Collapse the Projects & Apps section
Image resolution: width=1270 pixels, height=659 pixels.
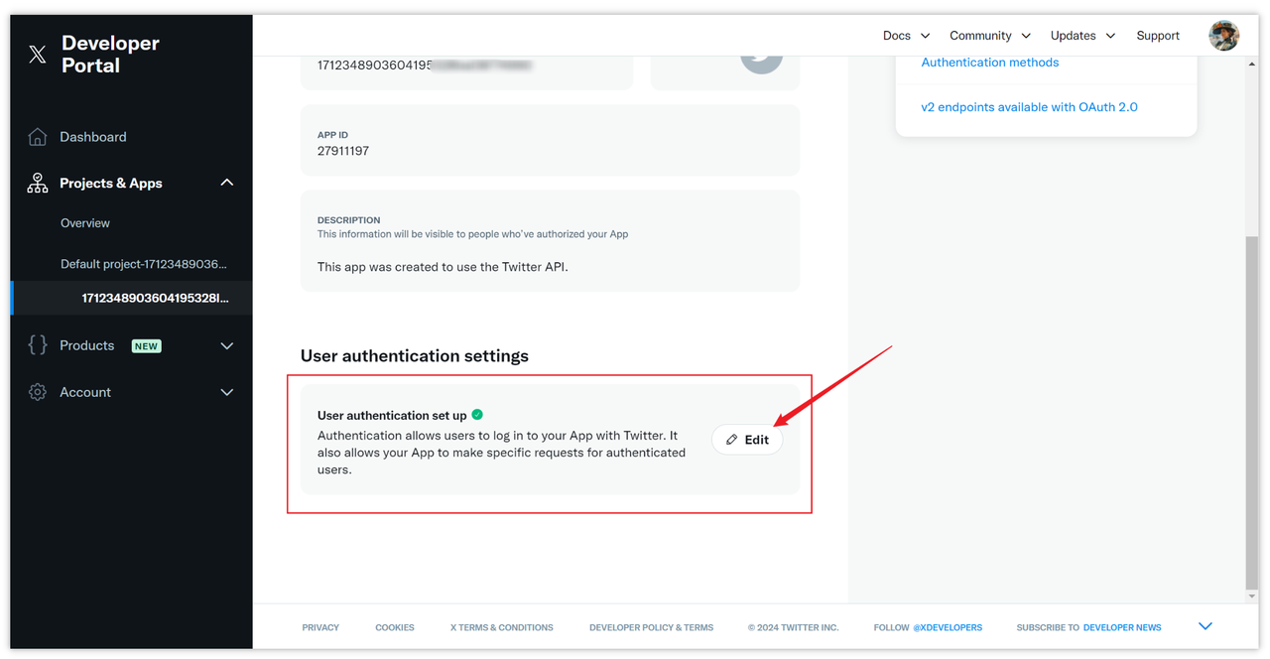(227, 183)
